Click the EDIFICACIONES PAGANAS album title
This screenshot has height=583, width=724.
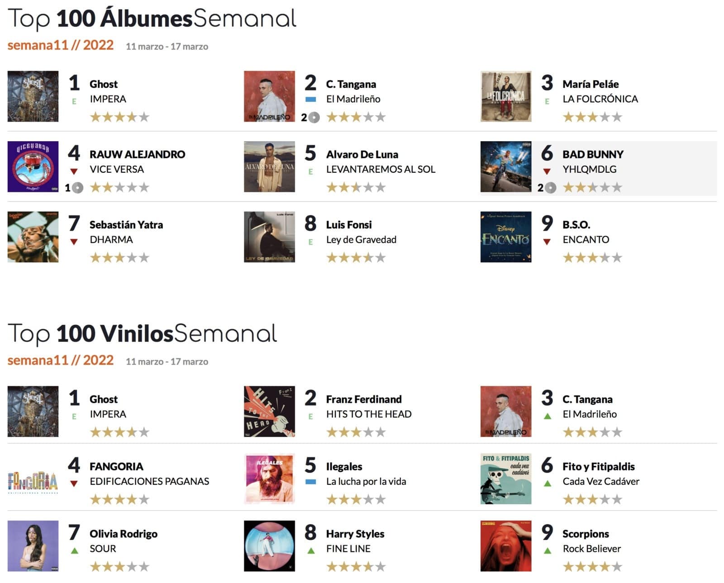click(149, 481)
